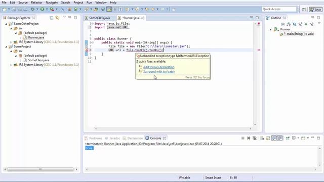The width and height of the screenshot is (324, 182).
Task: Switch to the Declaration tab
Action: click(133, 138)
